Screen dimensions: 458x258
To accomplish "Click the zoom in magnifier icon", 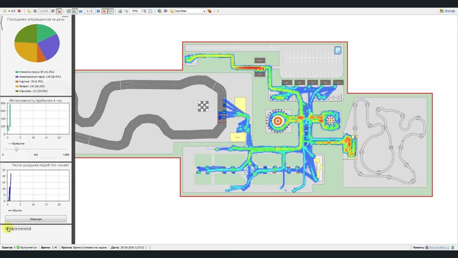I will click(x=144, y=11).
